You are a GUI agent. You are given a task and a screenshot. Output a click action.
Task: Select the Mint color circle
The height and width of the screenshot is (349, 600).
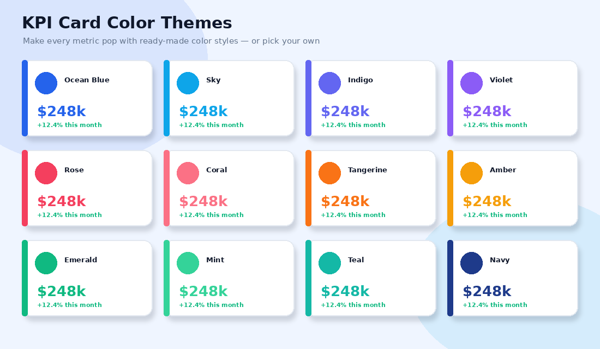tap(188, 263)
